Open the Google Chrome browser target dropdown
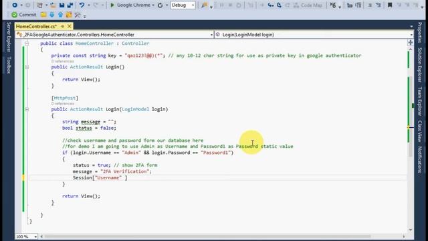The image size is (428, 241). click(x=153, y=5)
